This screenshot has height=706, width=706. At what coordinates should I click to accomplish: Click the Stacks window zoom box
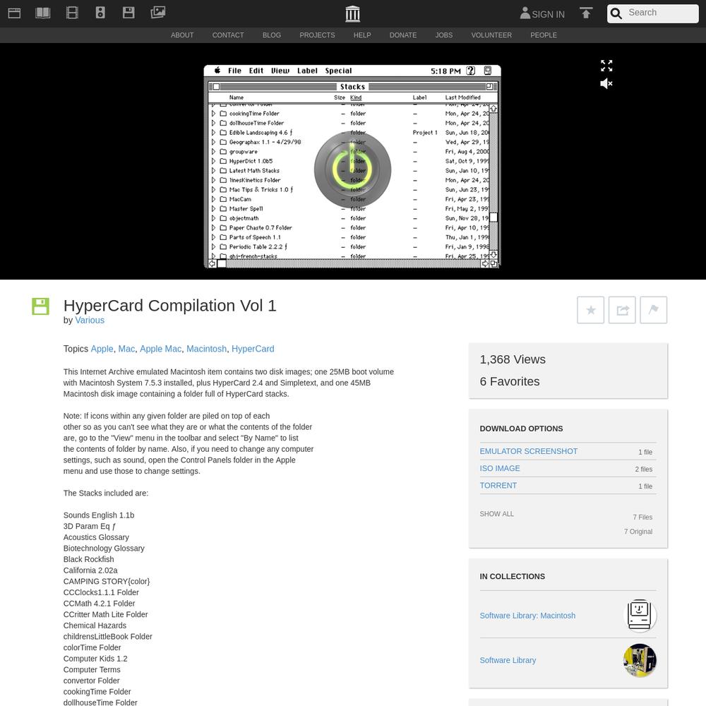[x=489, y=86]
